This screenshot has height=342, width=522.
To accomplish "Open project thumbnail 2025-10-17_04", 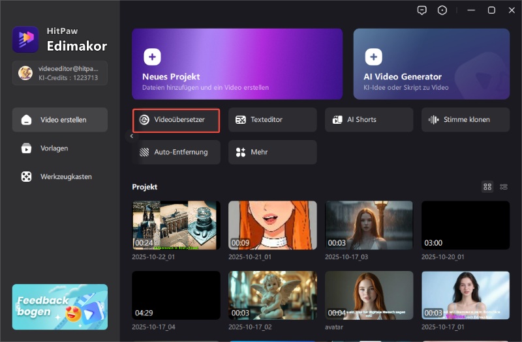I will [x=176, y=295].
